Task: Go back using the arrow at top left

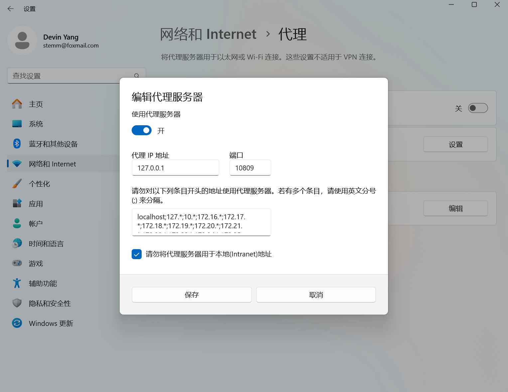Action: pos(10,9)
